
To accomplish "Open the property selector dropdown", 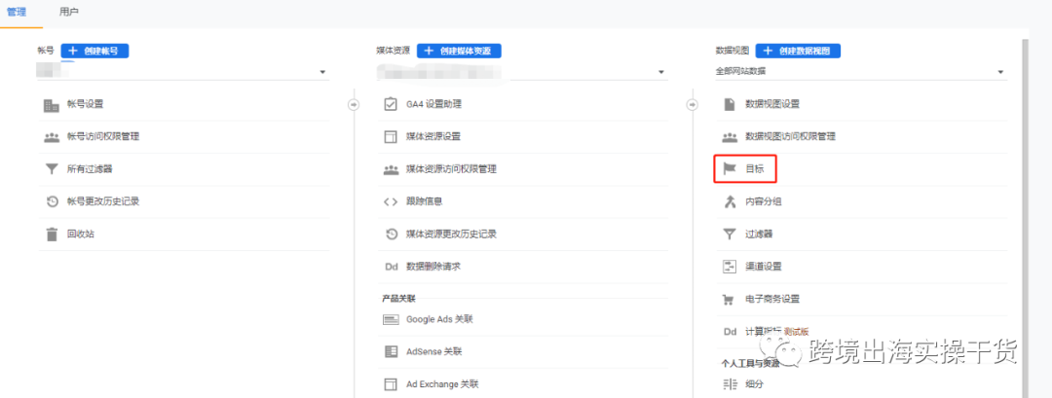I will coord(522,72).
